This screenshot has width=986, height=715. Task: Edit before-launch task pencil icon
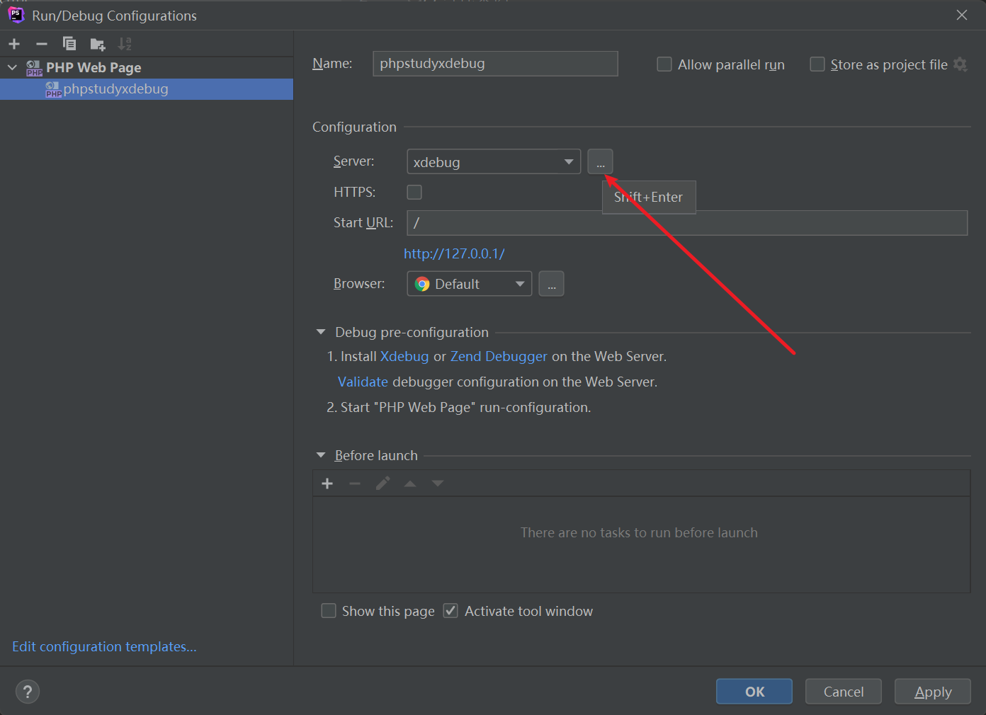pos(382,484)
